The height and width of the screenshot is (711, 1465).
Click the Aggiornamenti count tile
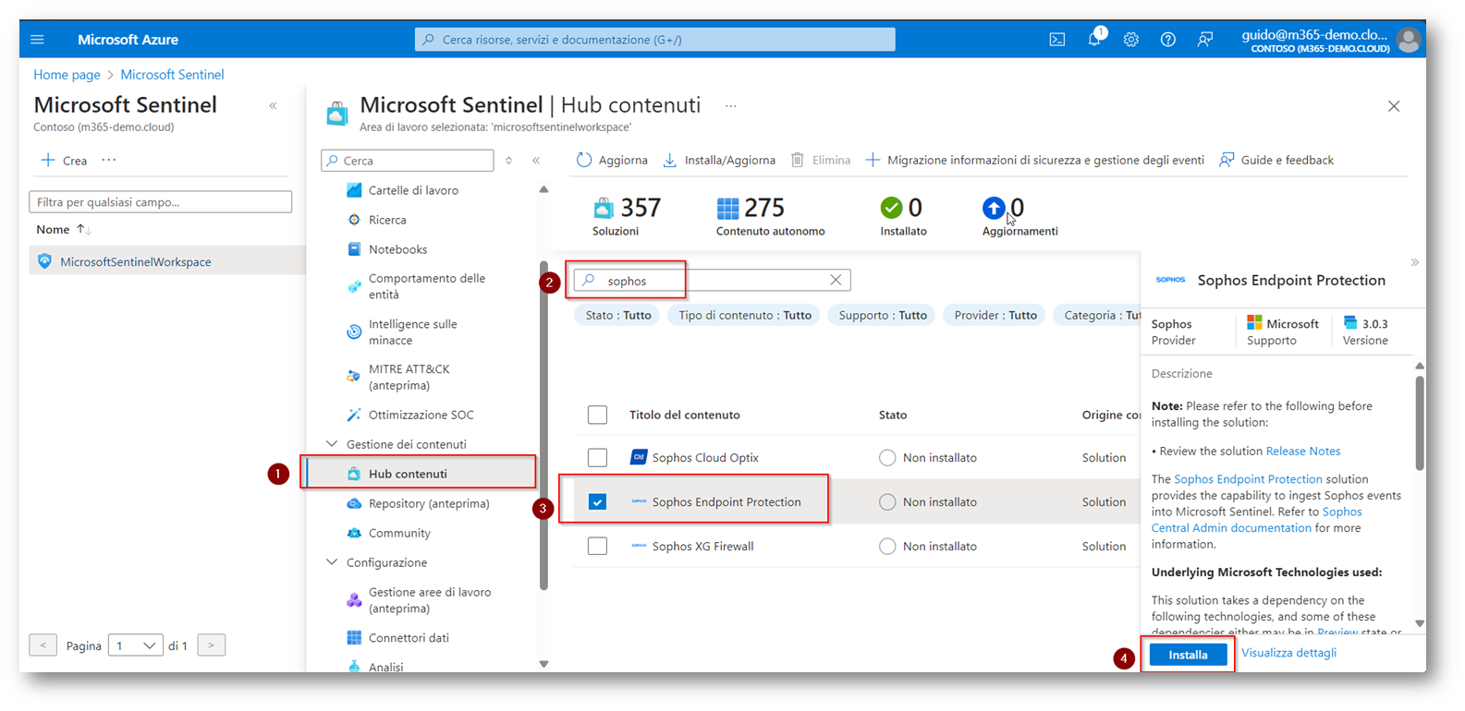click(1019, 216)
